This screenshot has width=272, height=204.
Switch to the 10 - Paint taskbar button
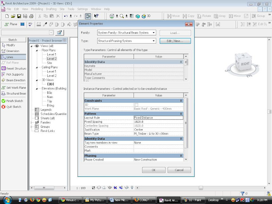(x=193, y=200)
